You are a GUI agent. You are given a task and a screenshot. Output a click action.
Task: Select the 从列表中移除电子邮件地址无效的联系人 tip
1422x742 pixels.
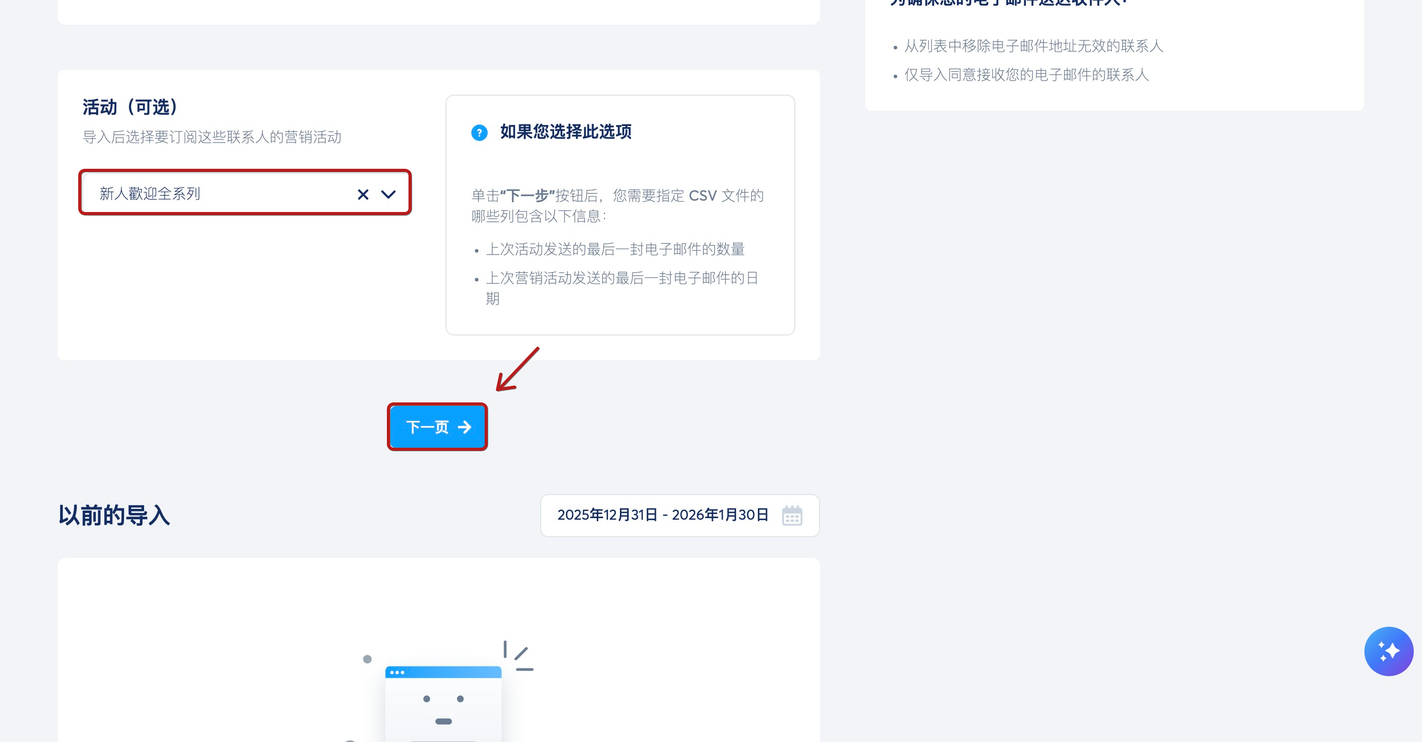(x=1033, y=46)
